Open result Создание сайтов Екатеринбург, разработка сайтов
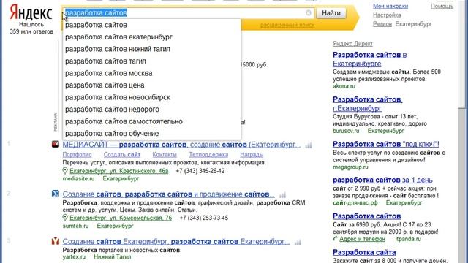468x263 pixels. coord(176,241)
